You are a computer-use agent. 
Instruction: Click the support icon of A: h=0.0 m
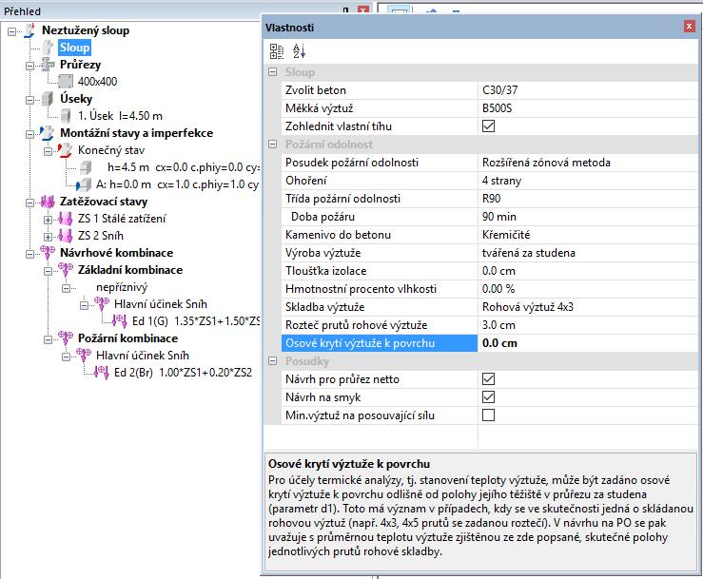84,184
